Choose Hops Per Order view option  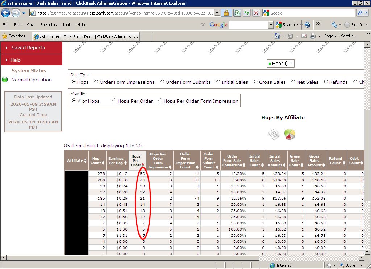click(114, 101)
